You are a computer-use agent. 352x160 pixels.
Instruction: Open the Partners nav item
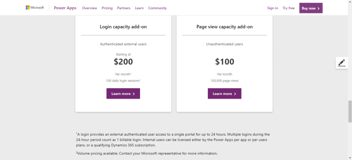[x=124, y=8]
